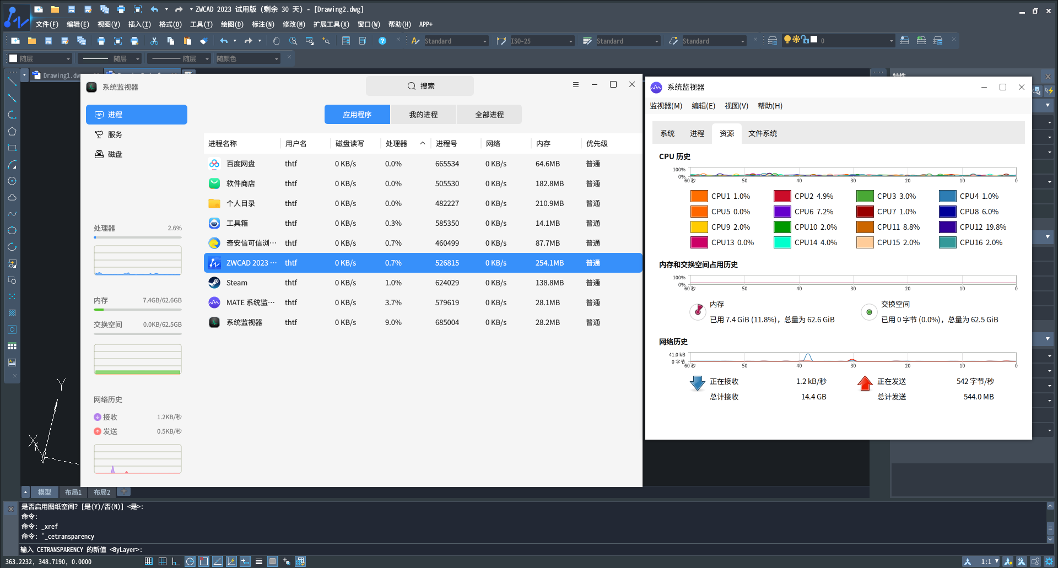Screen dimensions: 1058x568
Task: Open the Layer Properties Manager icon
Action: 773,41
